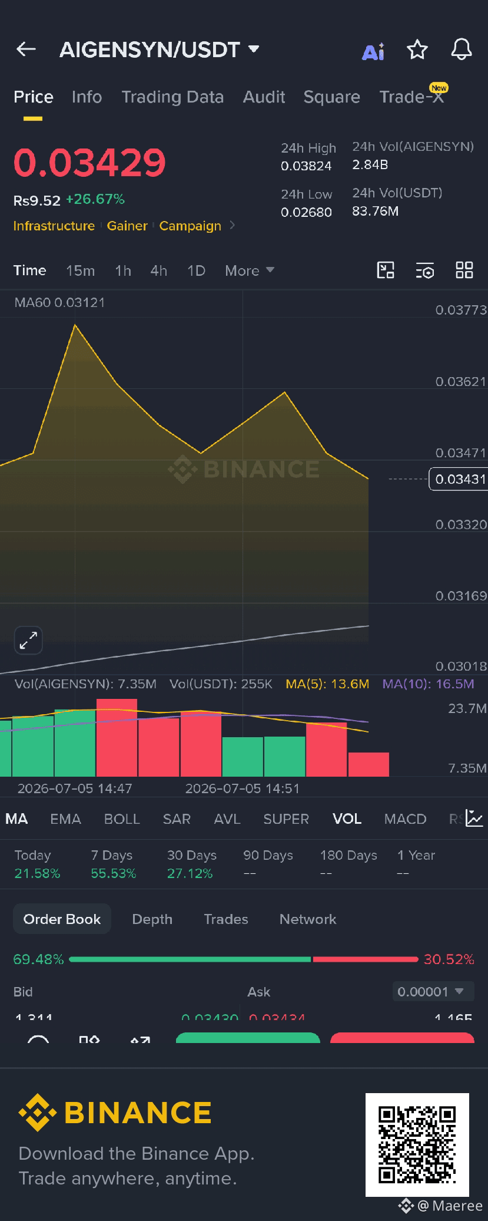This screenshot has width=488, height=1221.
Task: Expand the More timeframes dropdown
Action: (x=250, y=270)
